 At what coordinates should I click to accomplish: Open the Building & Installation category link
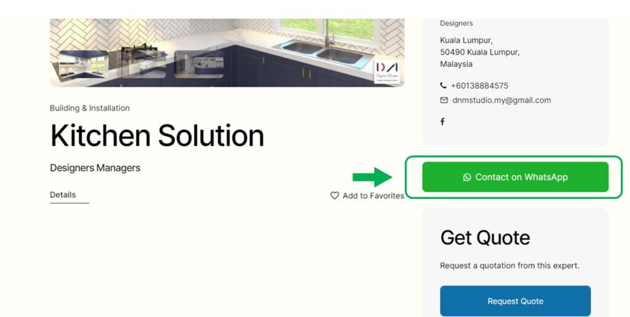pos(90,108)
